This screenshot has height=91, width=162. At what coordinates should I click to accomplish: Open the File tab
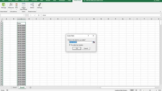pos(3,1)
